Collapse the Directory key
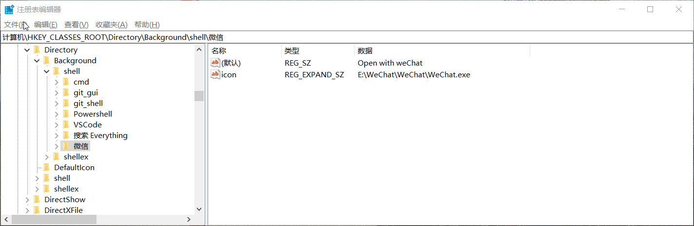The image size is (694, 226). click(x=27, y=50)
